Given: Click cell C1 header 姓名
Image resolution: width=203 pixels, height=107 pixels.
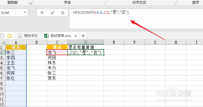Looking at the screenshot, I should (x=57, y=47).
